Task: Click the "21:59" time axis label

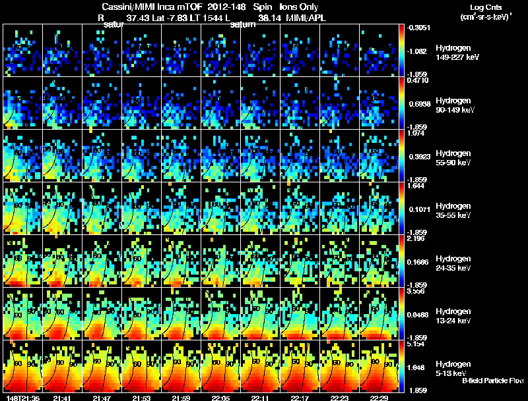Action: [181, 398]
